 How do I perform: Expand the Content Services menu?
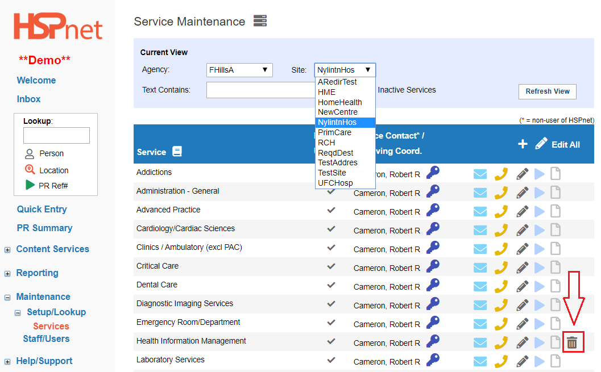coord(7,250)
